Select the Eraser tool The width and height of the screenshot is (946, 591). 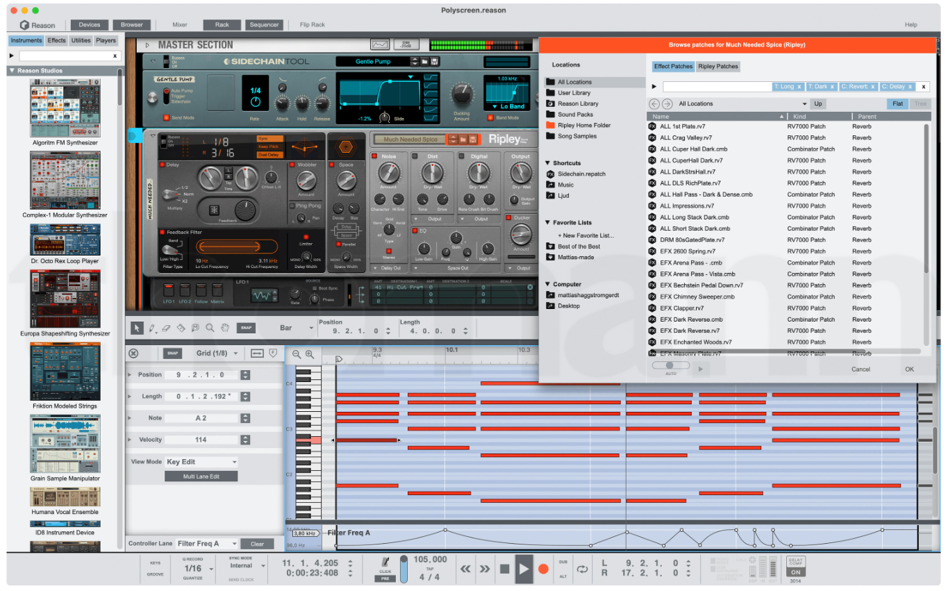coord(165,328)
